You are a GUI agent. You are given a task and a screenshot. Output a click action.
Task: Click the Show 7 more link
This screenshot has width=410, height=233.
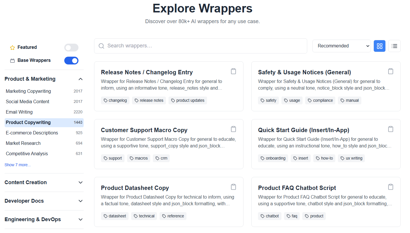18,164
